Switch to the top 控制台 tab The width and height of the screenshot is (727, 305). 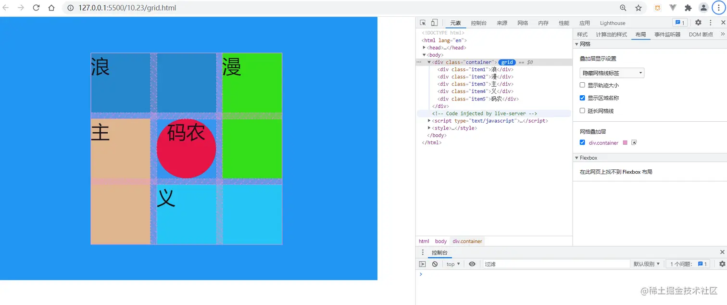click(479, 23)
